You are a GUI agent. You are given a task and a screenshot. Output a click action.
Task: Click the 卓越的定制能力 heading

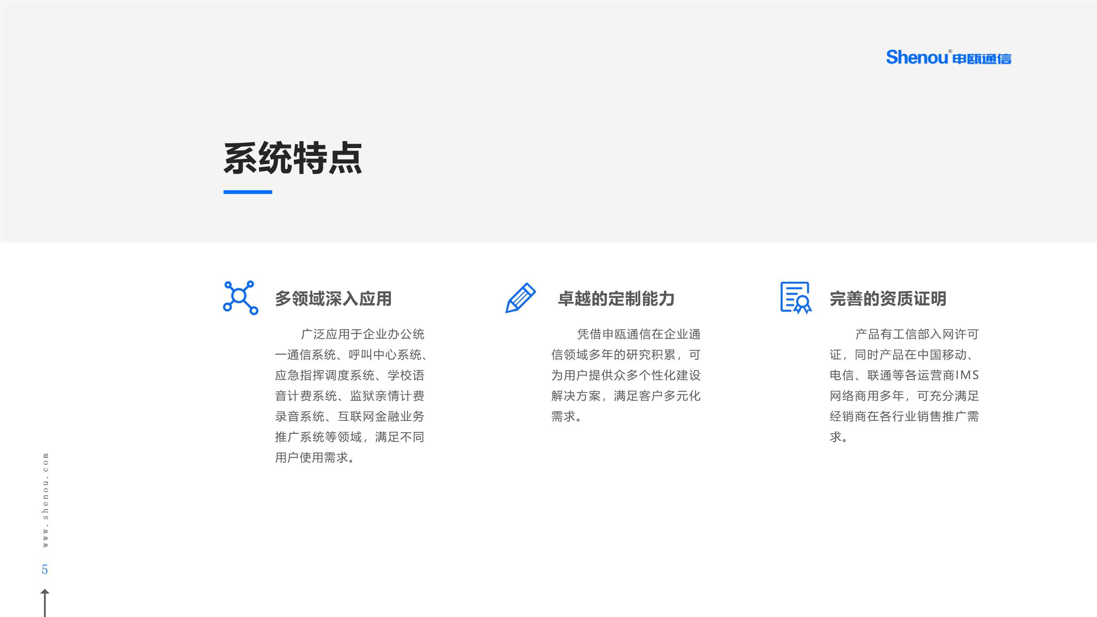pos(616,299)
